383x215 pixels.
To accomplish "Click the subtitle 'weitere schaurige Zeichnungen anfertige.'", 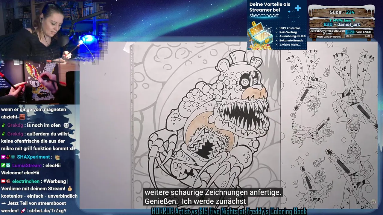I will point(213,193).
